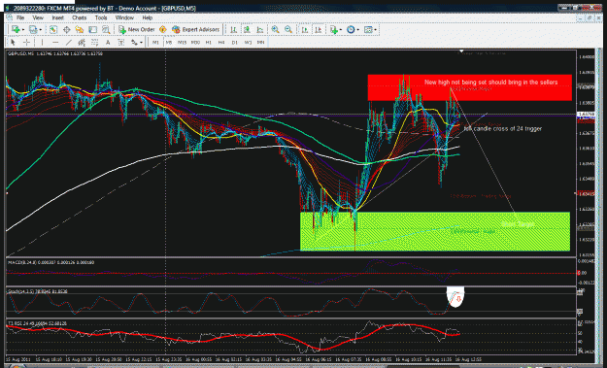Open the Help menu
This screenshot has width=607, height=368.
coord(147,17)
